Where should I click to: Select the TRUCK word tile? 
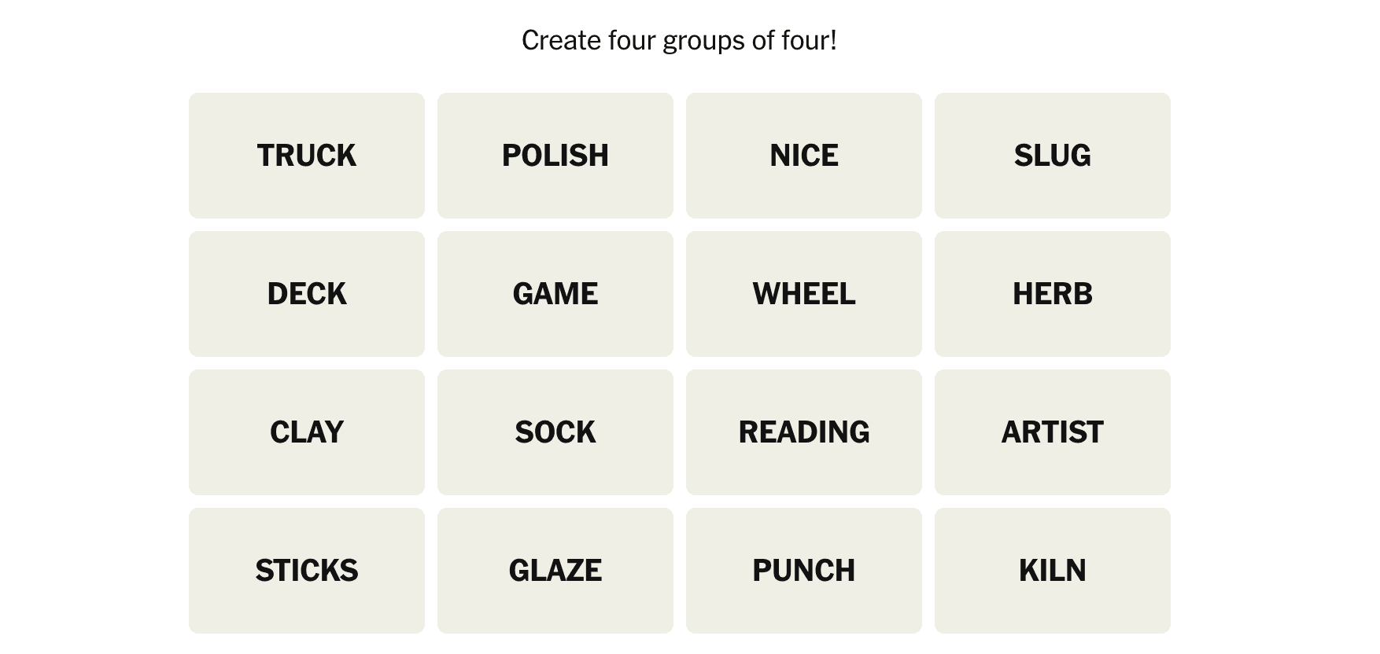point(307,156)
